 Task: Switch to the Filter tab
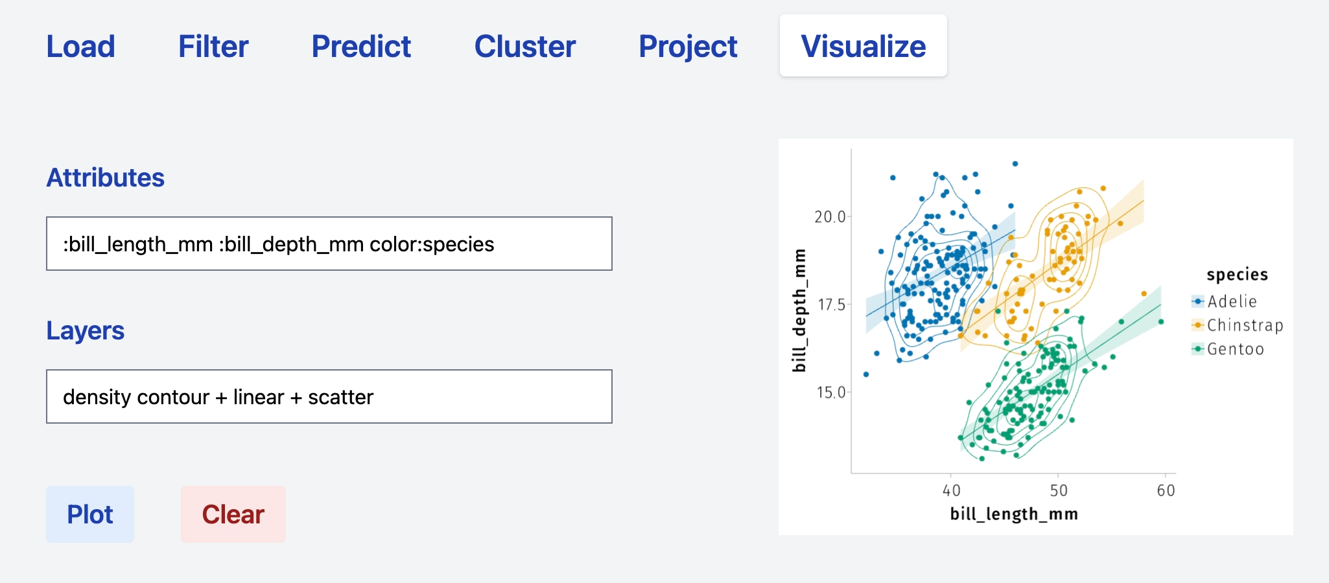point(213,47)
